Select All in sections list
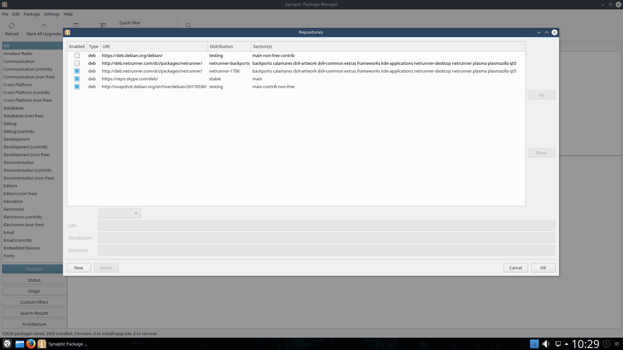623x350 pixels. click(x=32, y=46)
